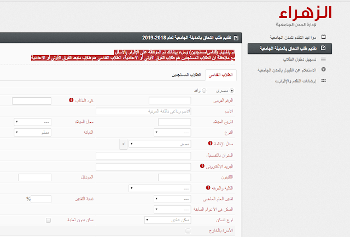Click the red info icon beside كود الطالب
350x237 pixels.
coord(71,100)
